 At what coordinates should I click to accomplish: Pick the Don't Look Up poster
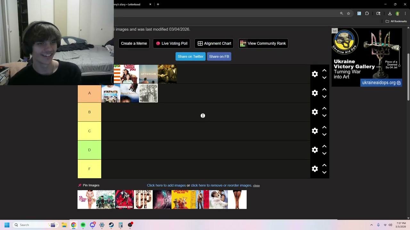click(x=143, y=200)
